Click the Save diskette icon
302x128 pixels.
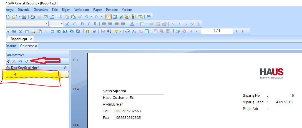pos(24,17)
